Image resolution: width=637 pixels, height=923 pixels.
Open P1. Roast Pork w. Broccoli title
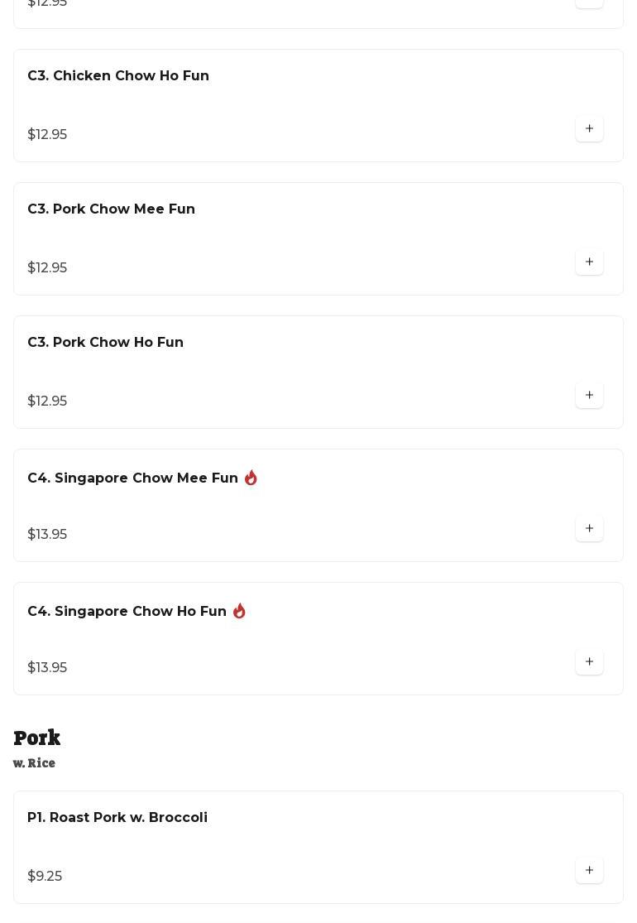(x=117, y=818)
